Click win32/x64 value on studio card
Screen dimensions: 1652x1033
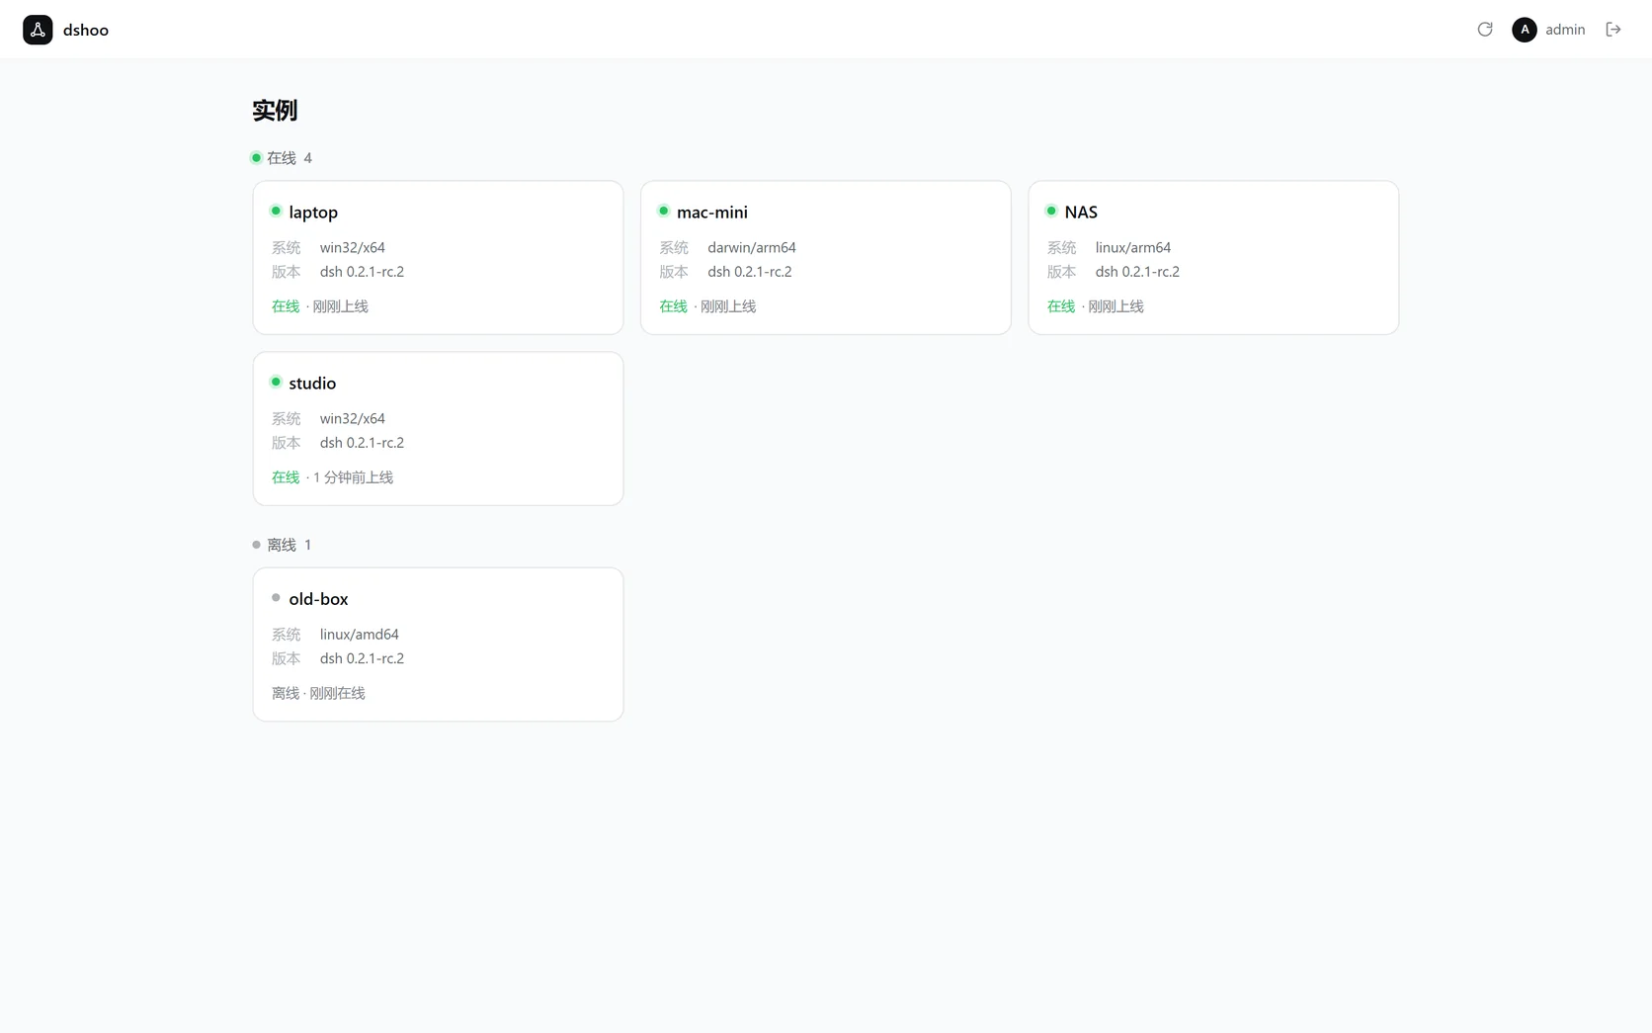(x=353, y=419)
